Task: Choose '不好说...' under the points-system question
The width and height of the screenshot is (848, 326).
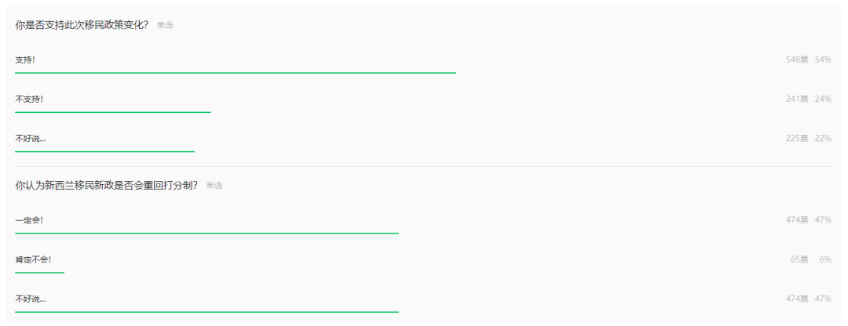Action: tap(31, 299)
